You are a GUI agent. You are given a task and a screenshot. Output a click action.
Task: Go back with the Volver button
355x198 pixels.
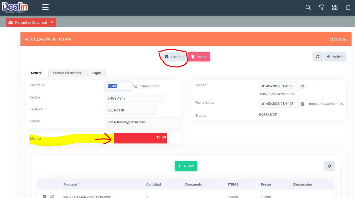pos(335,57)
